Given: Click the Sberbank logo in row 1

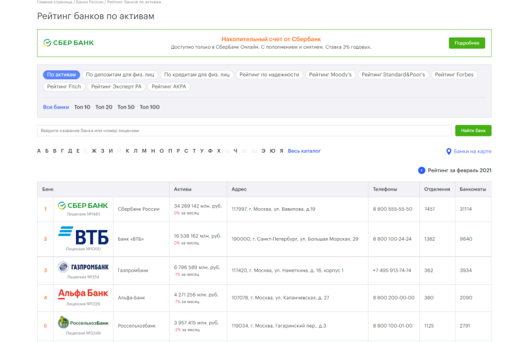Looking at the screenshot, I should (x=83, y=205).
